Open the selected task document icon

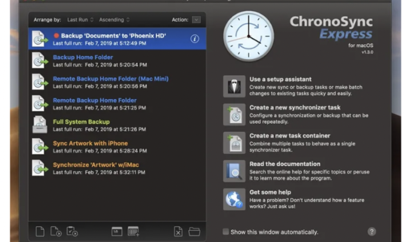click(x=40, y=232)
